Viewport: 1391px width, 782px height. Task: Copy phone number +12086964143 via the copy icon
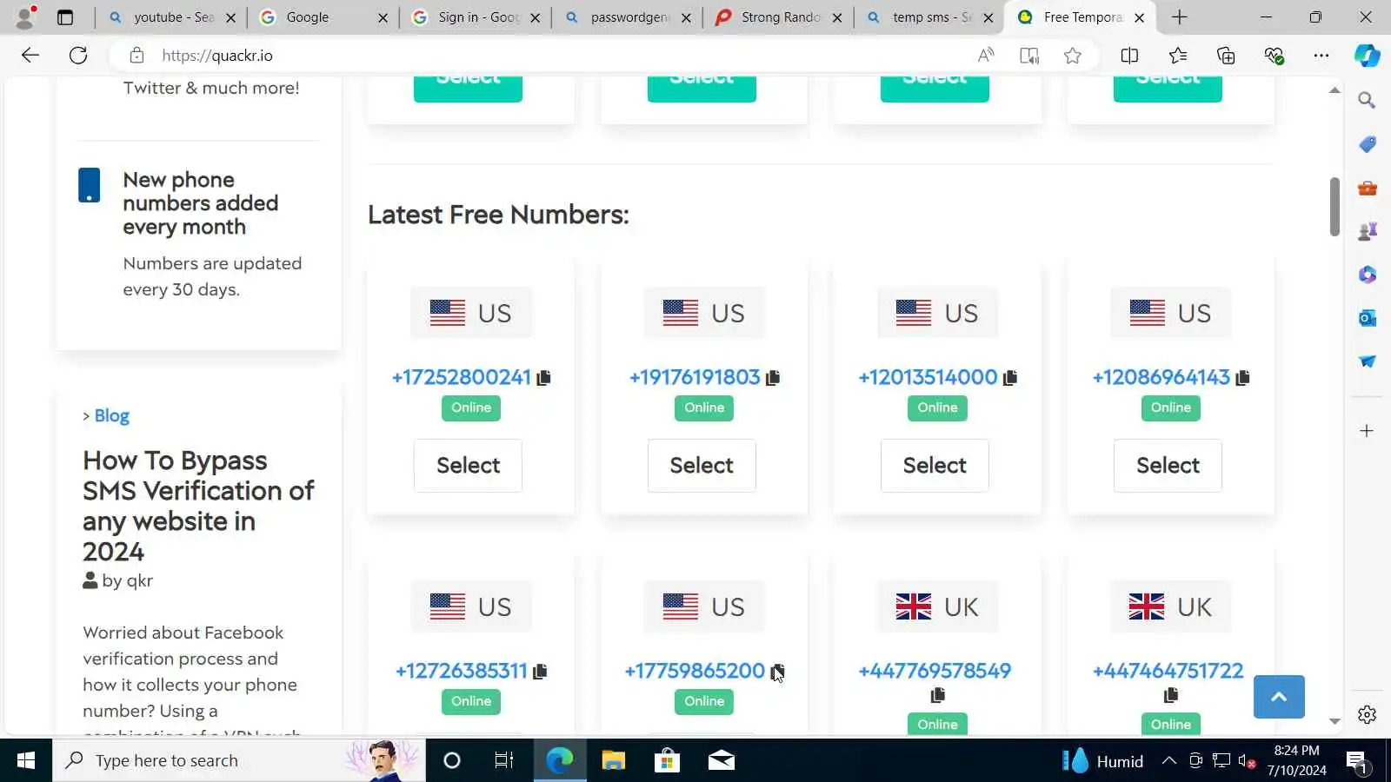(1243, 378)
